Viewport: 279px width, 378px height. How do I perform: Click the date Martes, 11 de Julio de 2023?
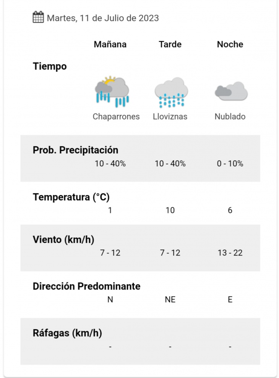pyautogui.click(x=103, y=18)
